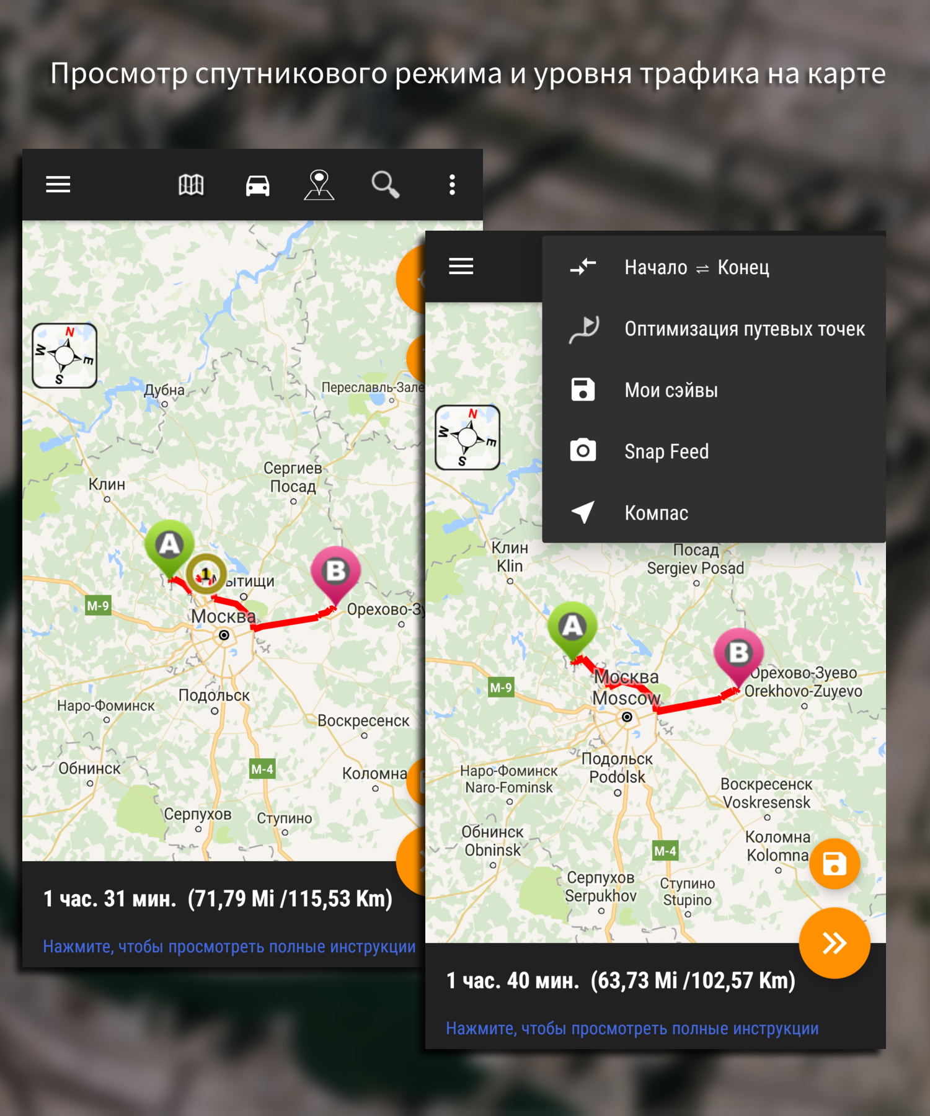
Task: Tap orange double-chevron forward button
Action: [x=835, y=943]
